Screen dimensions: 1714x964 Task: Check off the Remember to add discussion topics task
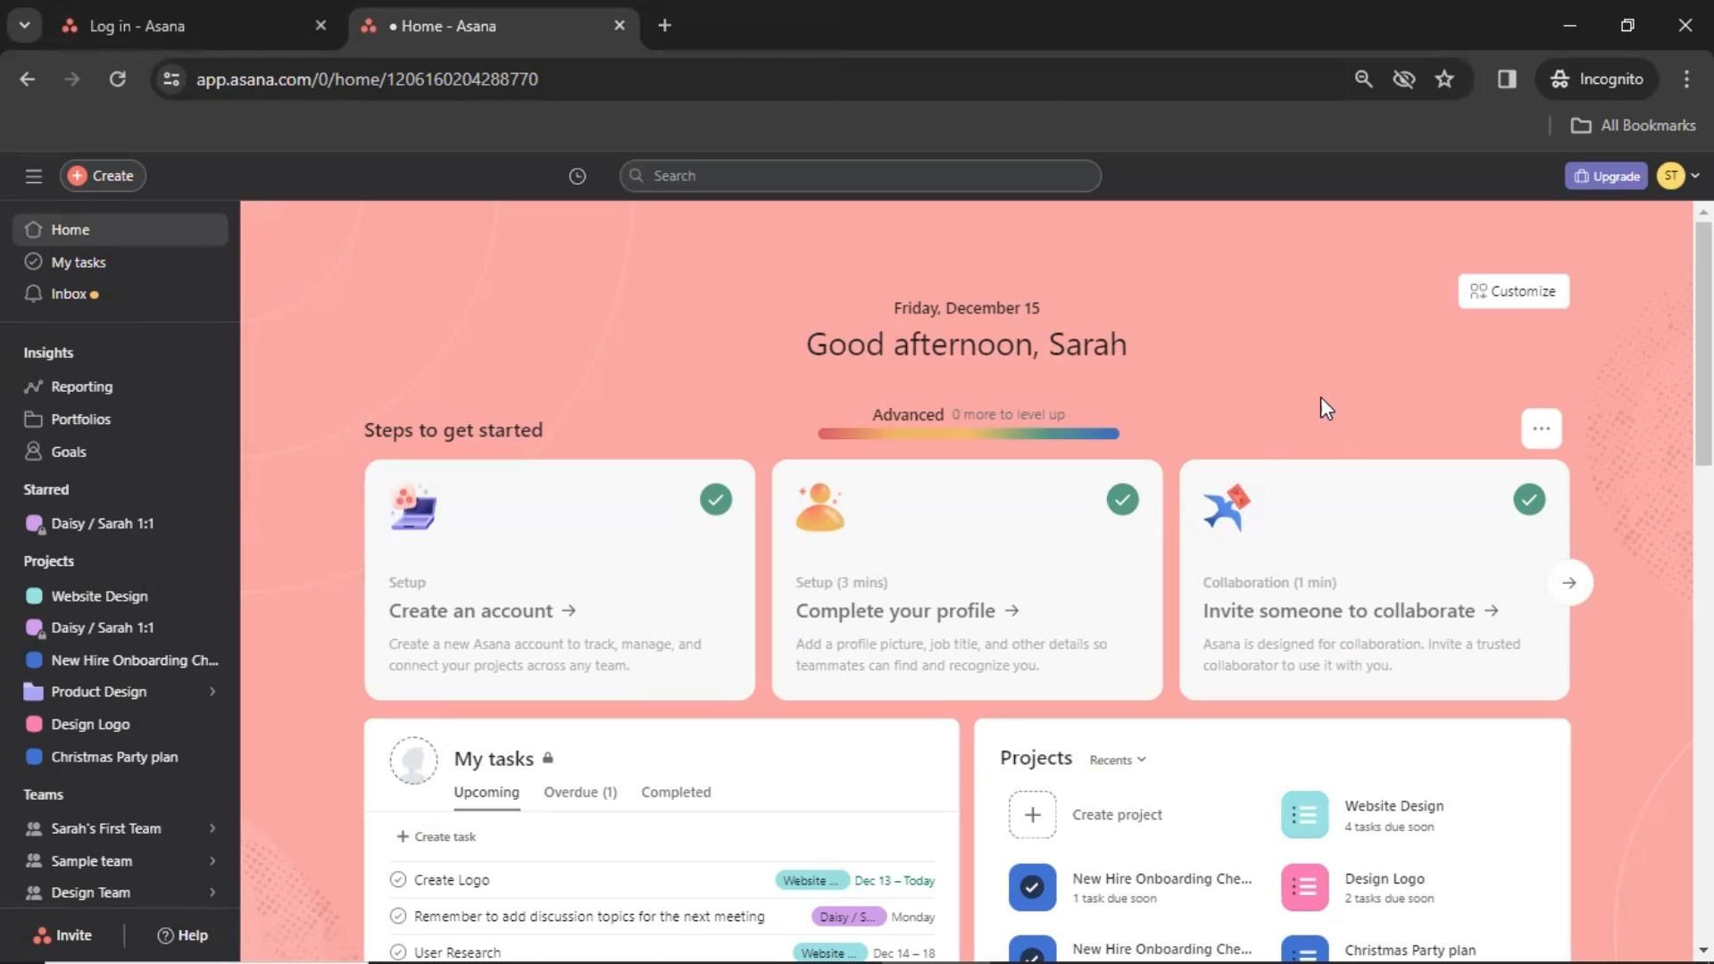coord(398,917)
